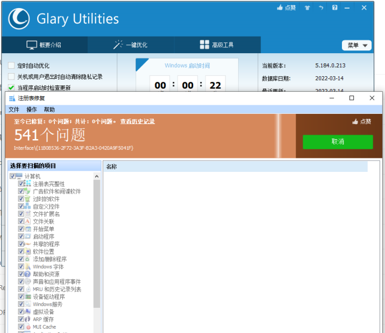The width and height of the screenshot is (385, 333).
Task: Open the 菜单 dropdown
Action: pyautogui.click(x=357, y=45)
